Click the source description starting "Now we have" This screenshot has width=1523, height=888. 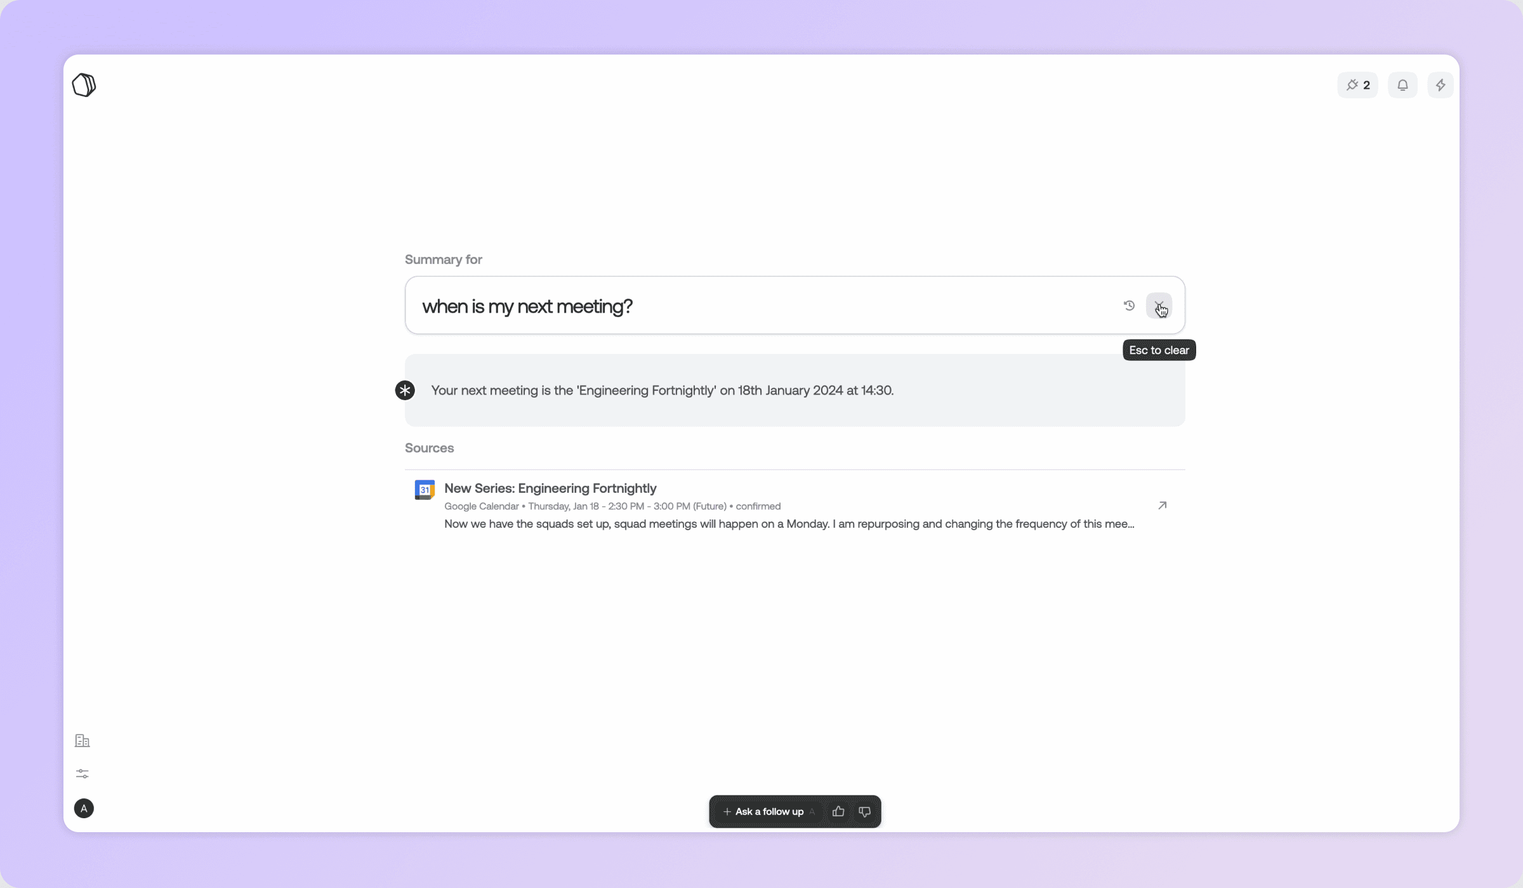(789, 524)
